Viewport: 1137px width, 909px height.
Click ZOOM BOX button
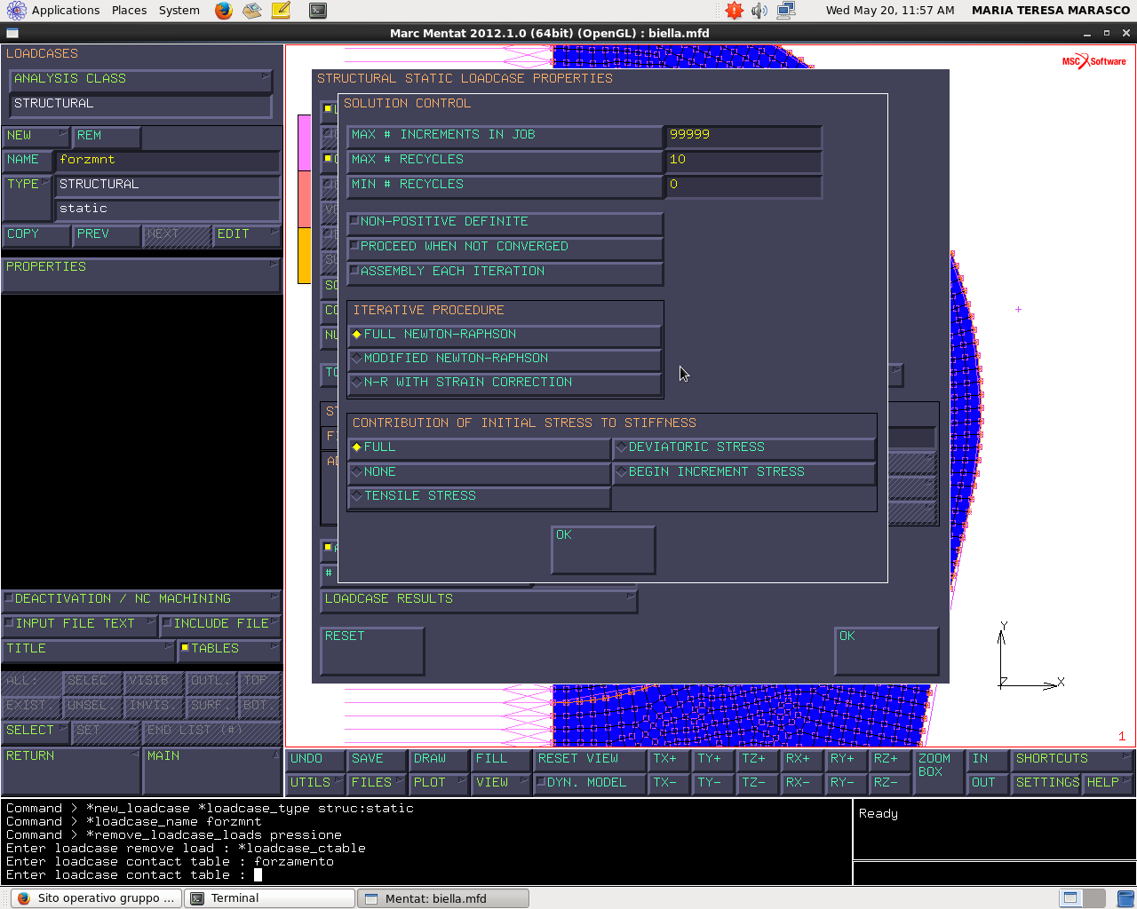point(939,771)
